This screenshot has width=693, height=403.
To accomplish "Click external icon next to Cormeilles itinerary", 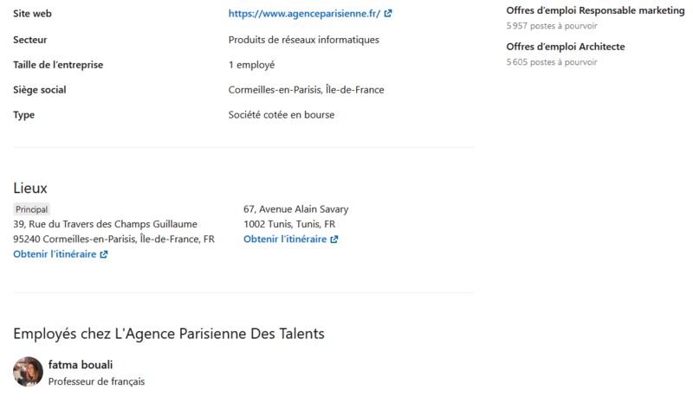I will point(104,254).
